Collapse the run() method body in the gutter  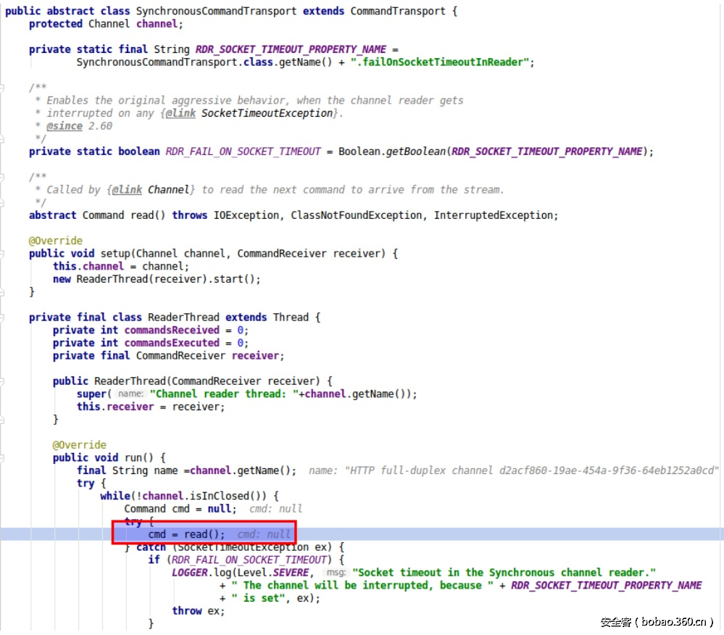[x=4, y=457]
